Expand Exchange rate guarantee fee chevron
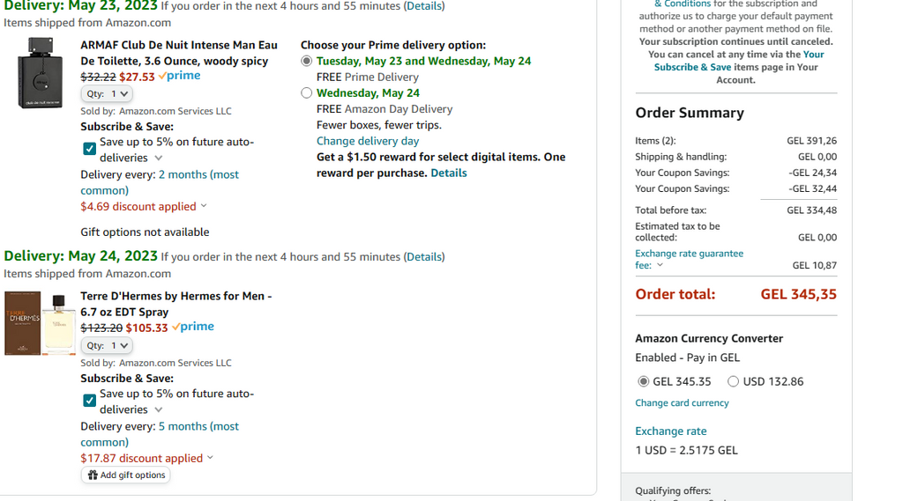Viewport: 903px width, 501px height. [x=660, y=265]
